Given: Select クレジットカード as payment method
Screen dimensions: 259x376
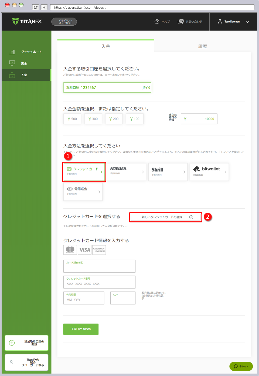Looking at the screenshot, I should 84,172.
